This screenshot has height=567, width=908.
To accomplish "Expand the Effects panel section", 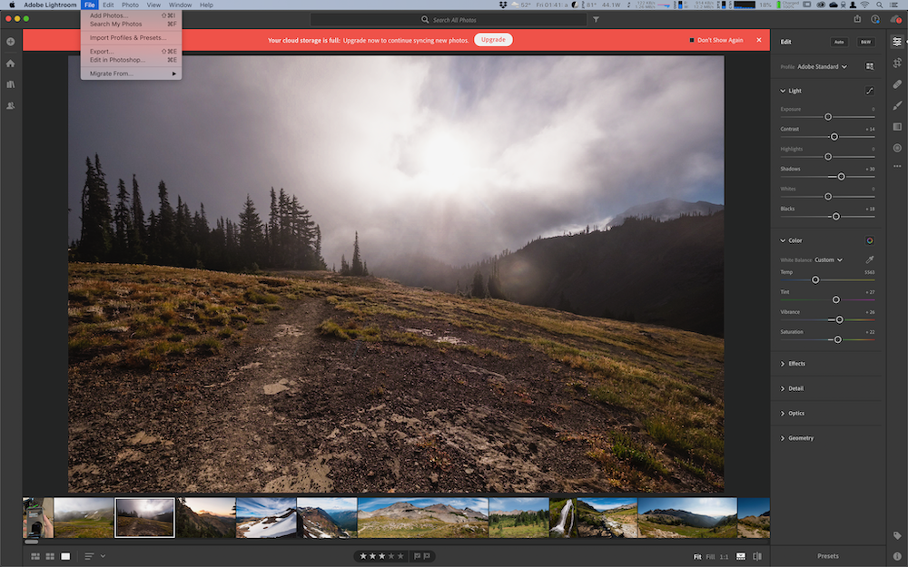I will click(796, 364).
